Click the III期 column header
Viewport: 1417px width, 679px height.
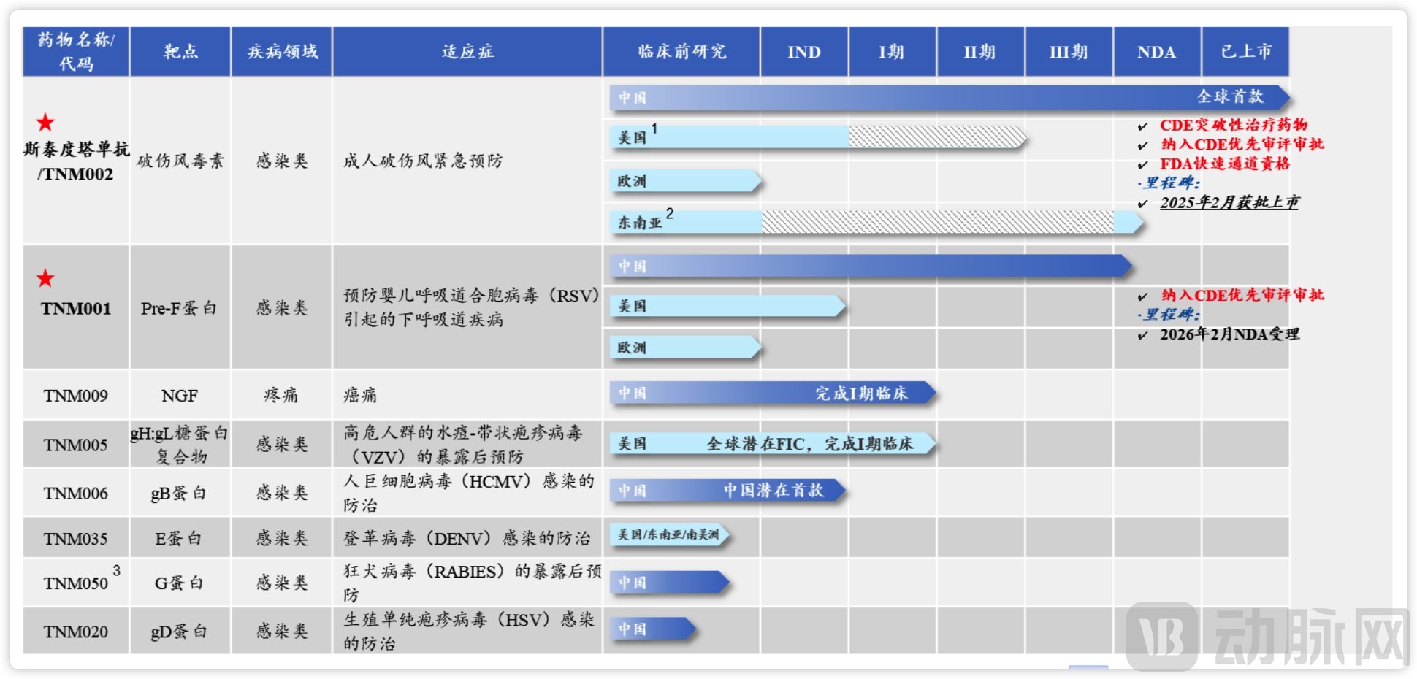pos(1069,52)
